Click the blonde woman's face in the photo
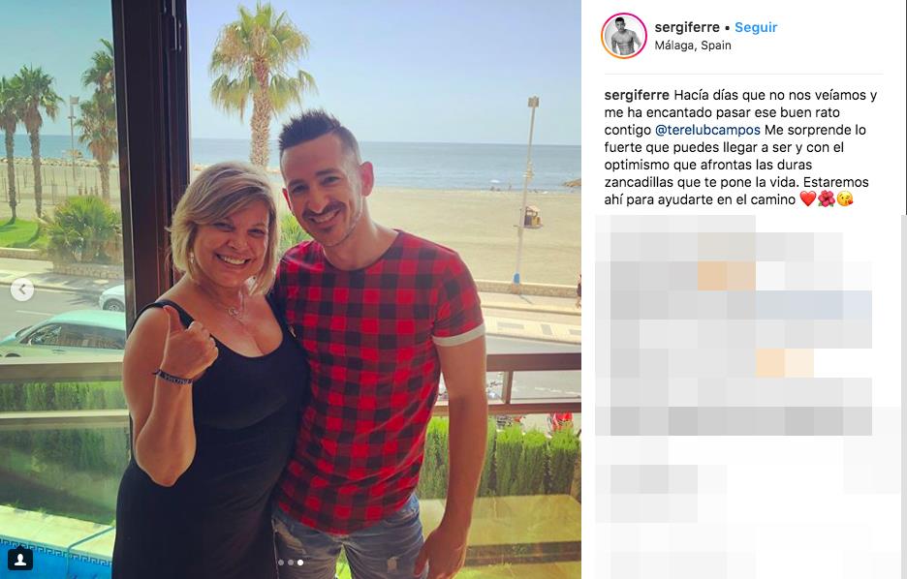Screen dimensions: 907x579 point(232,240)
